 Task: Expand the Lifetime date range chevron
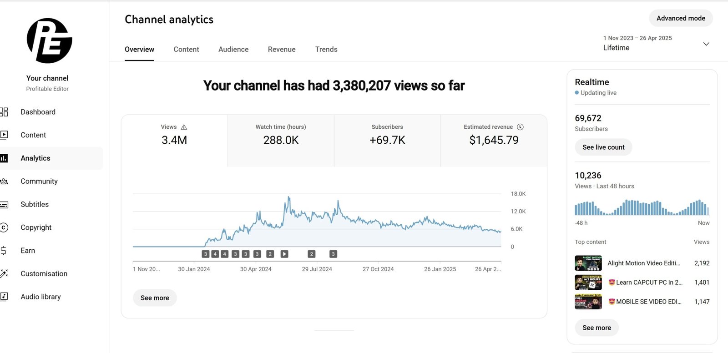[706, 44]
